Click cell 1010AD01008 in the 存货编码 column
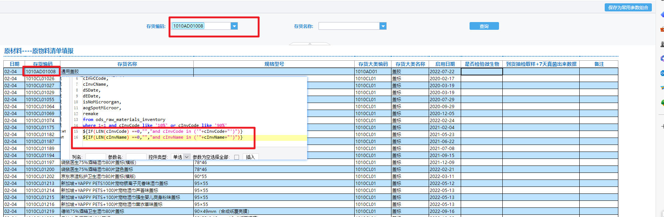The height and width of the screenshot is (217, 664). tap(42, 72)
